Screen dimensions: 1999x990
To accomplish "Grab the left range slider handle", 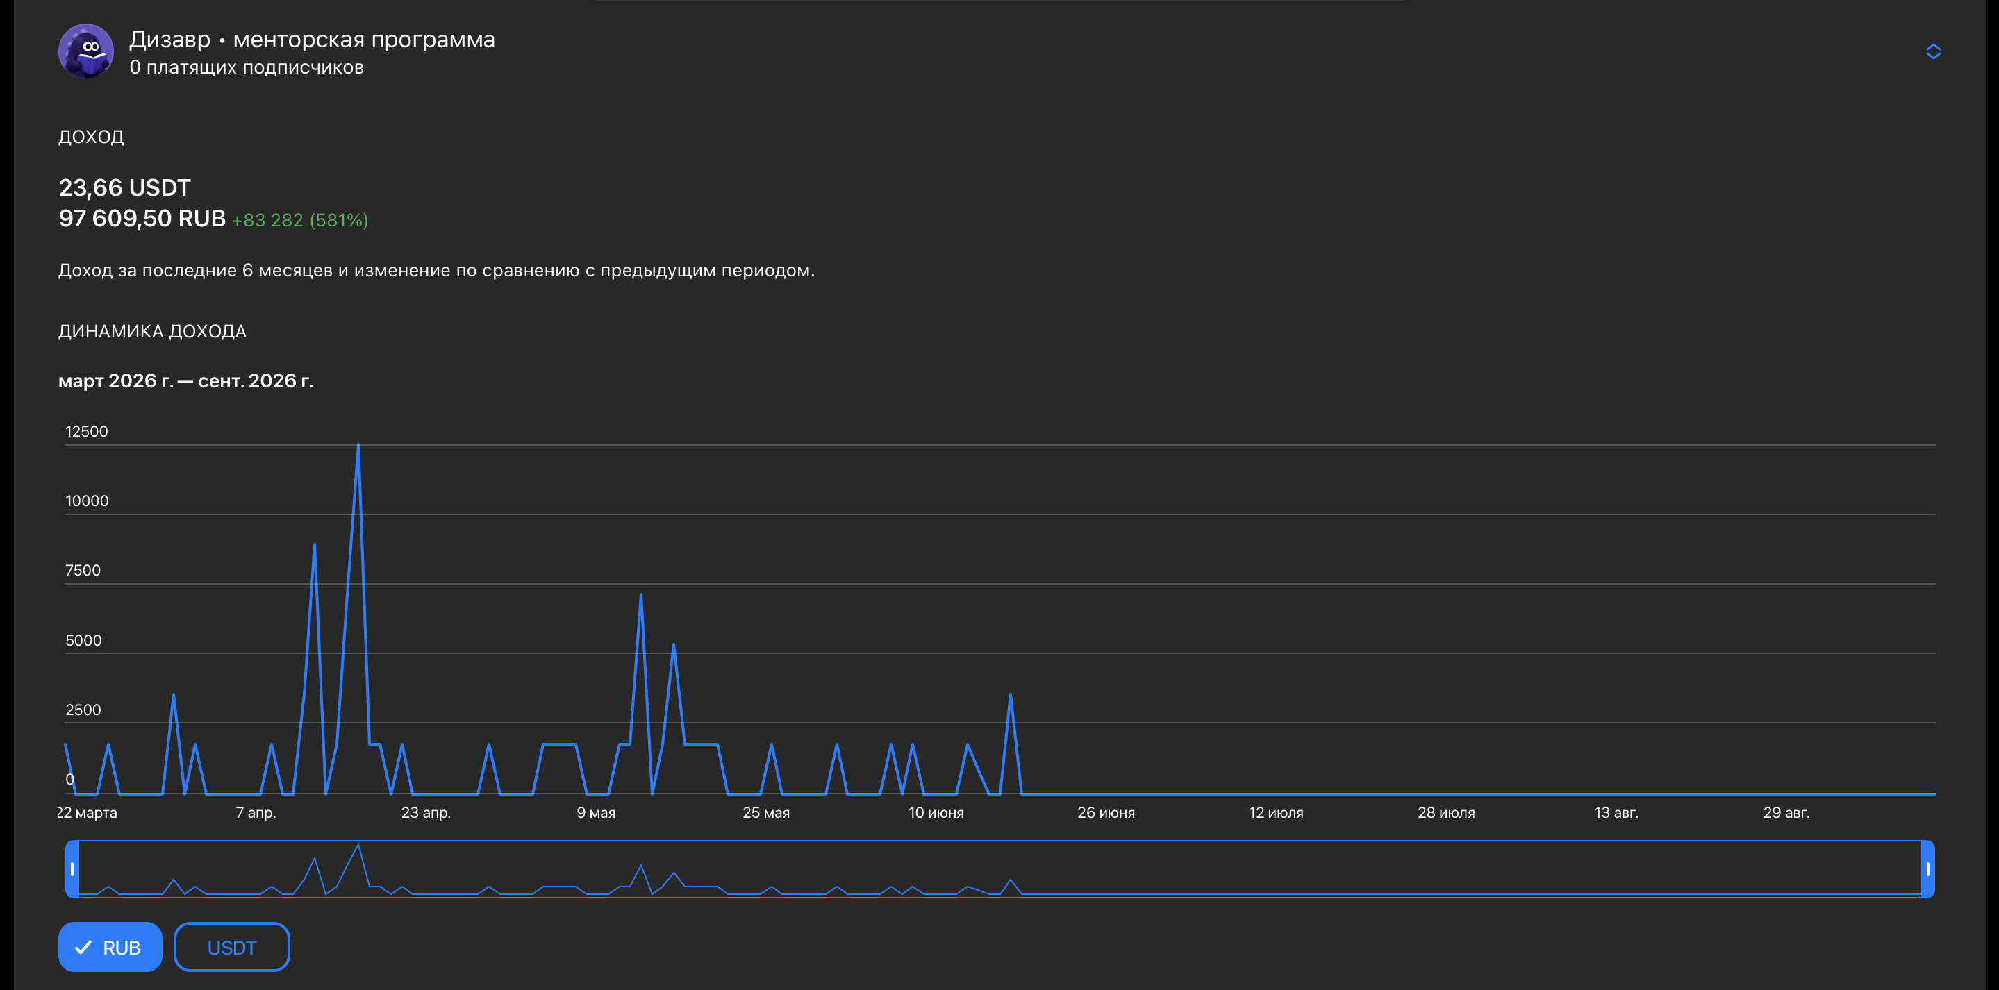I will (x=72, y=869).
